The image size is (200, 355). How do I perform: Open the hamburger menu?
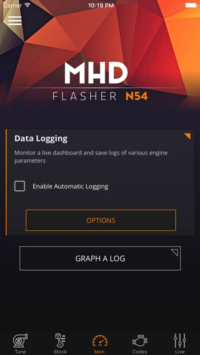tap(15, 21)
